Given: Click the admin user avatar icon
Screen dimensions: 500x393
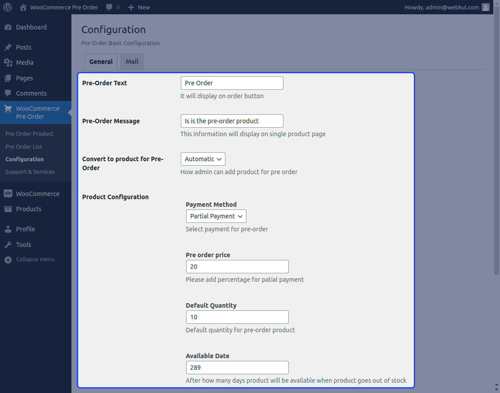Looking at the screenshot, I should pos(486,7).
